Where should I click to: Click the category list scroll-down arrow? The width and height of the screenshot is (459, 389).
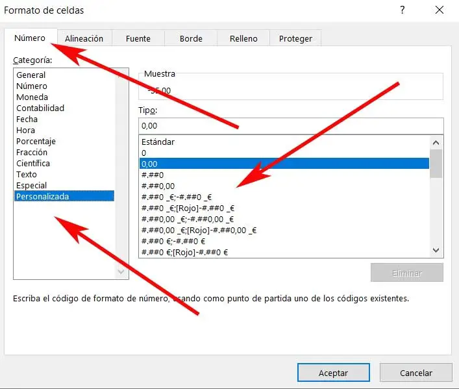coord(120,272)
